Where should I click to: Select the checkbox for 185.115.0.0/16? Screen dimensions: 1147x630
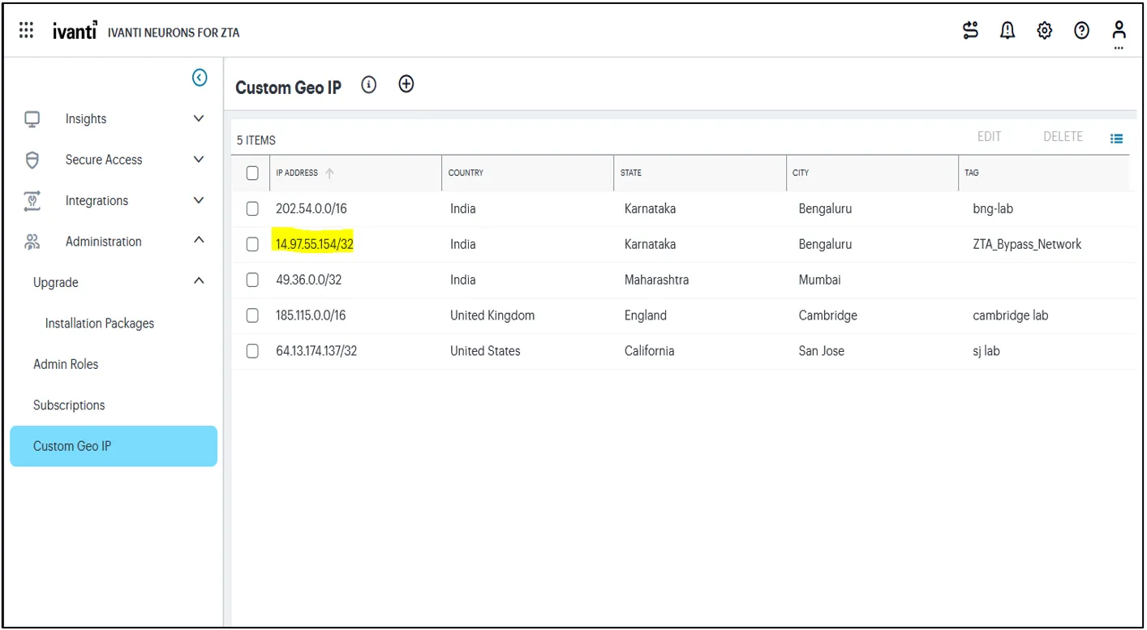[x=252, y=315]
